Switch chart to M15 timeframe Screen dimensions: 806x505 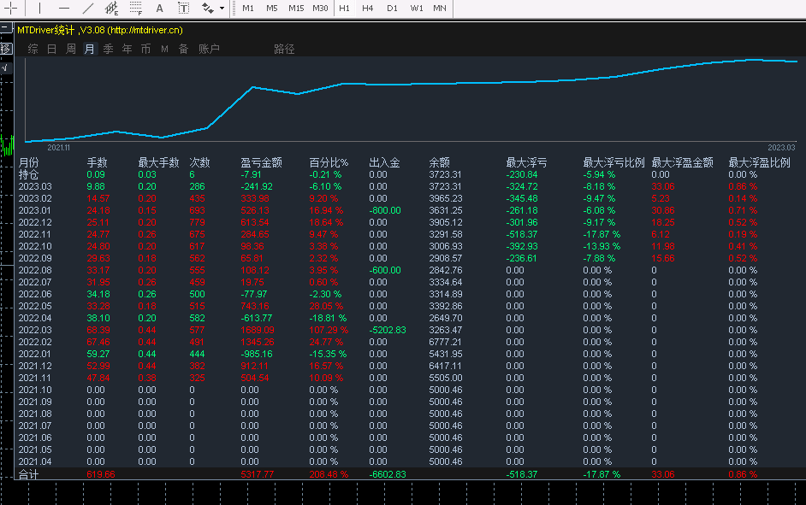pos(296,9)
